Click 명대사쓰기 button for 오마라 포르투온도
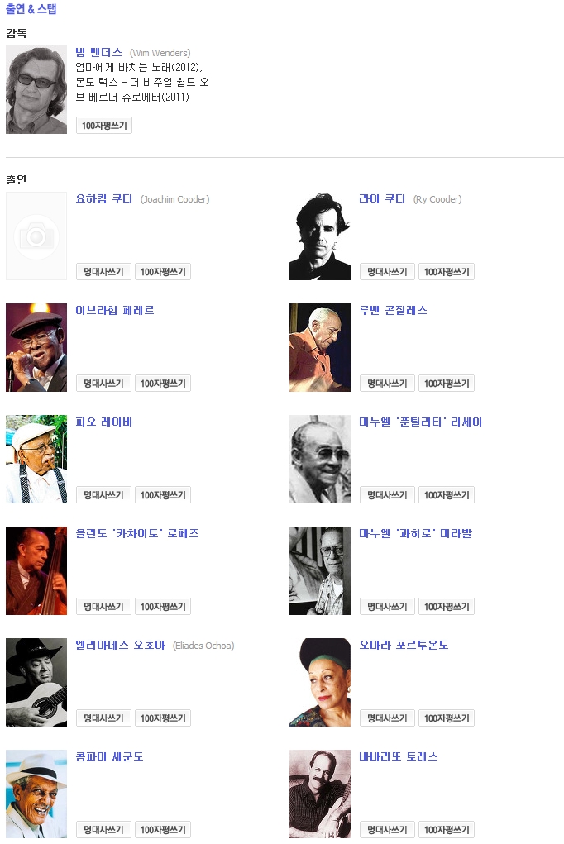 pos(387,718)
